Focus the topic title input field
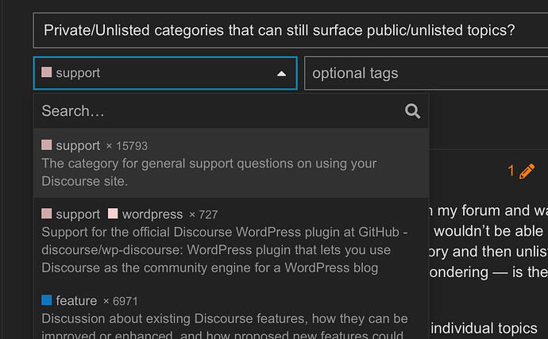The height and width of the screenshot is (339, 548). 291,30
